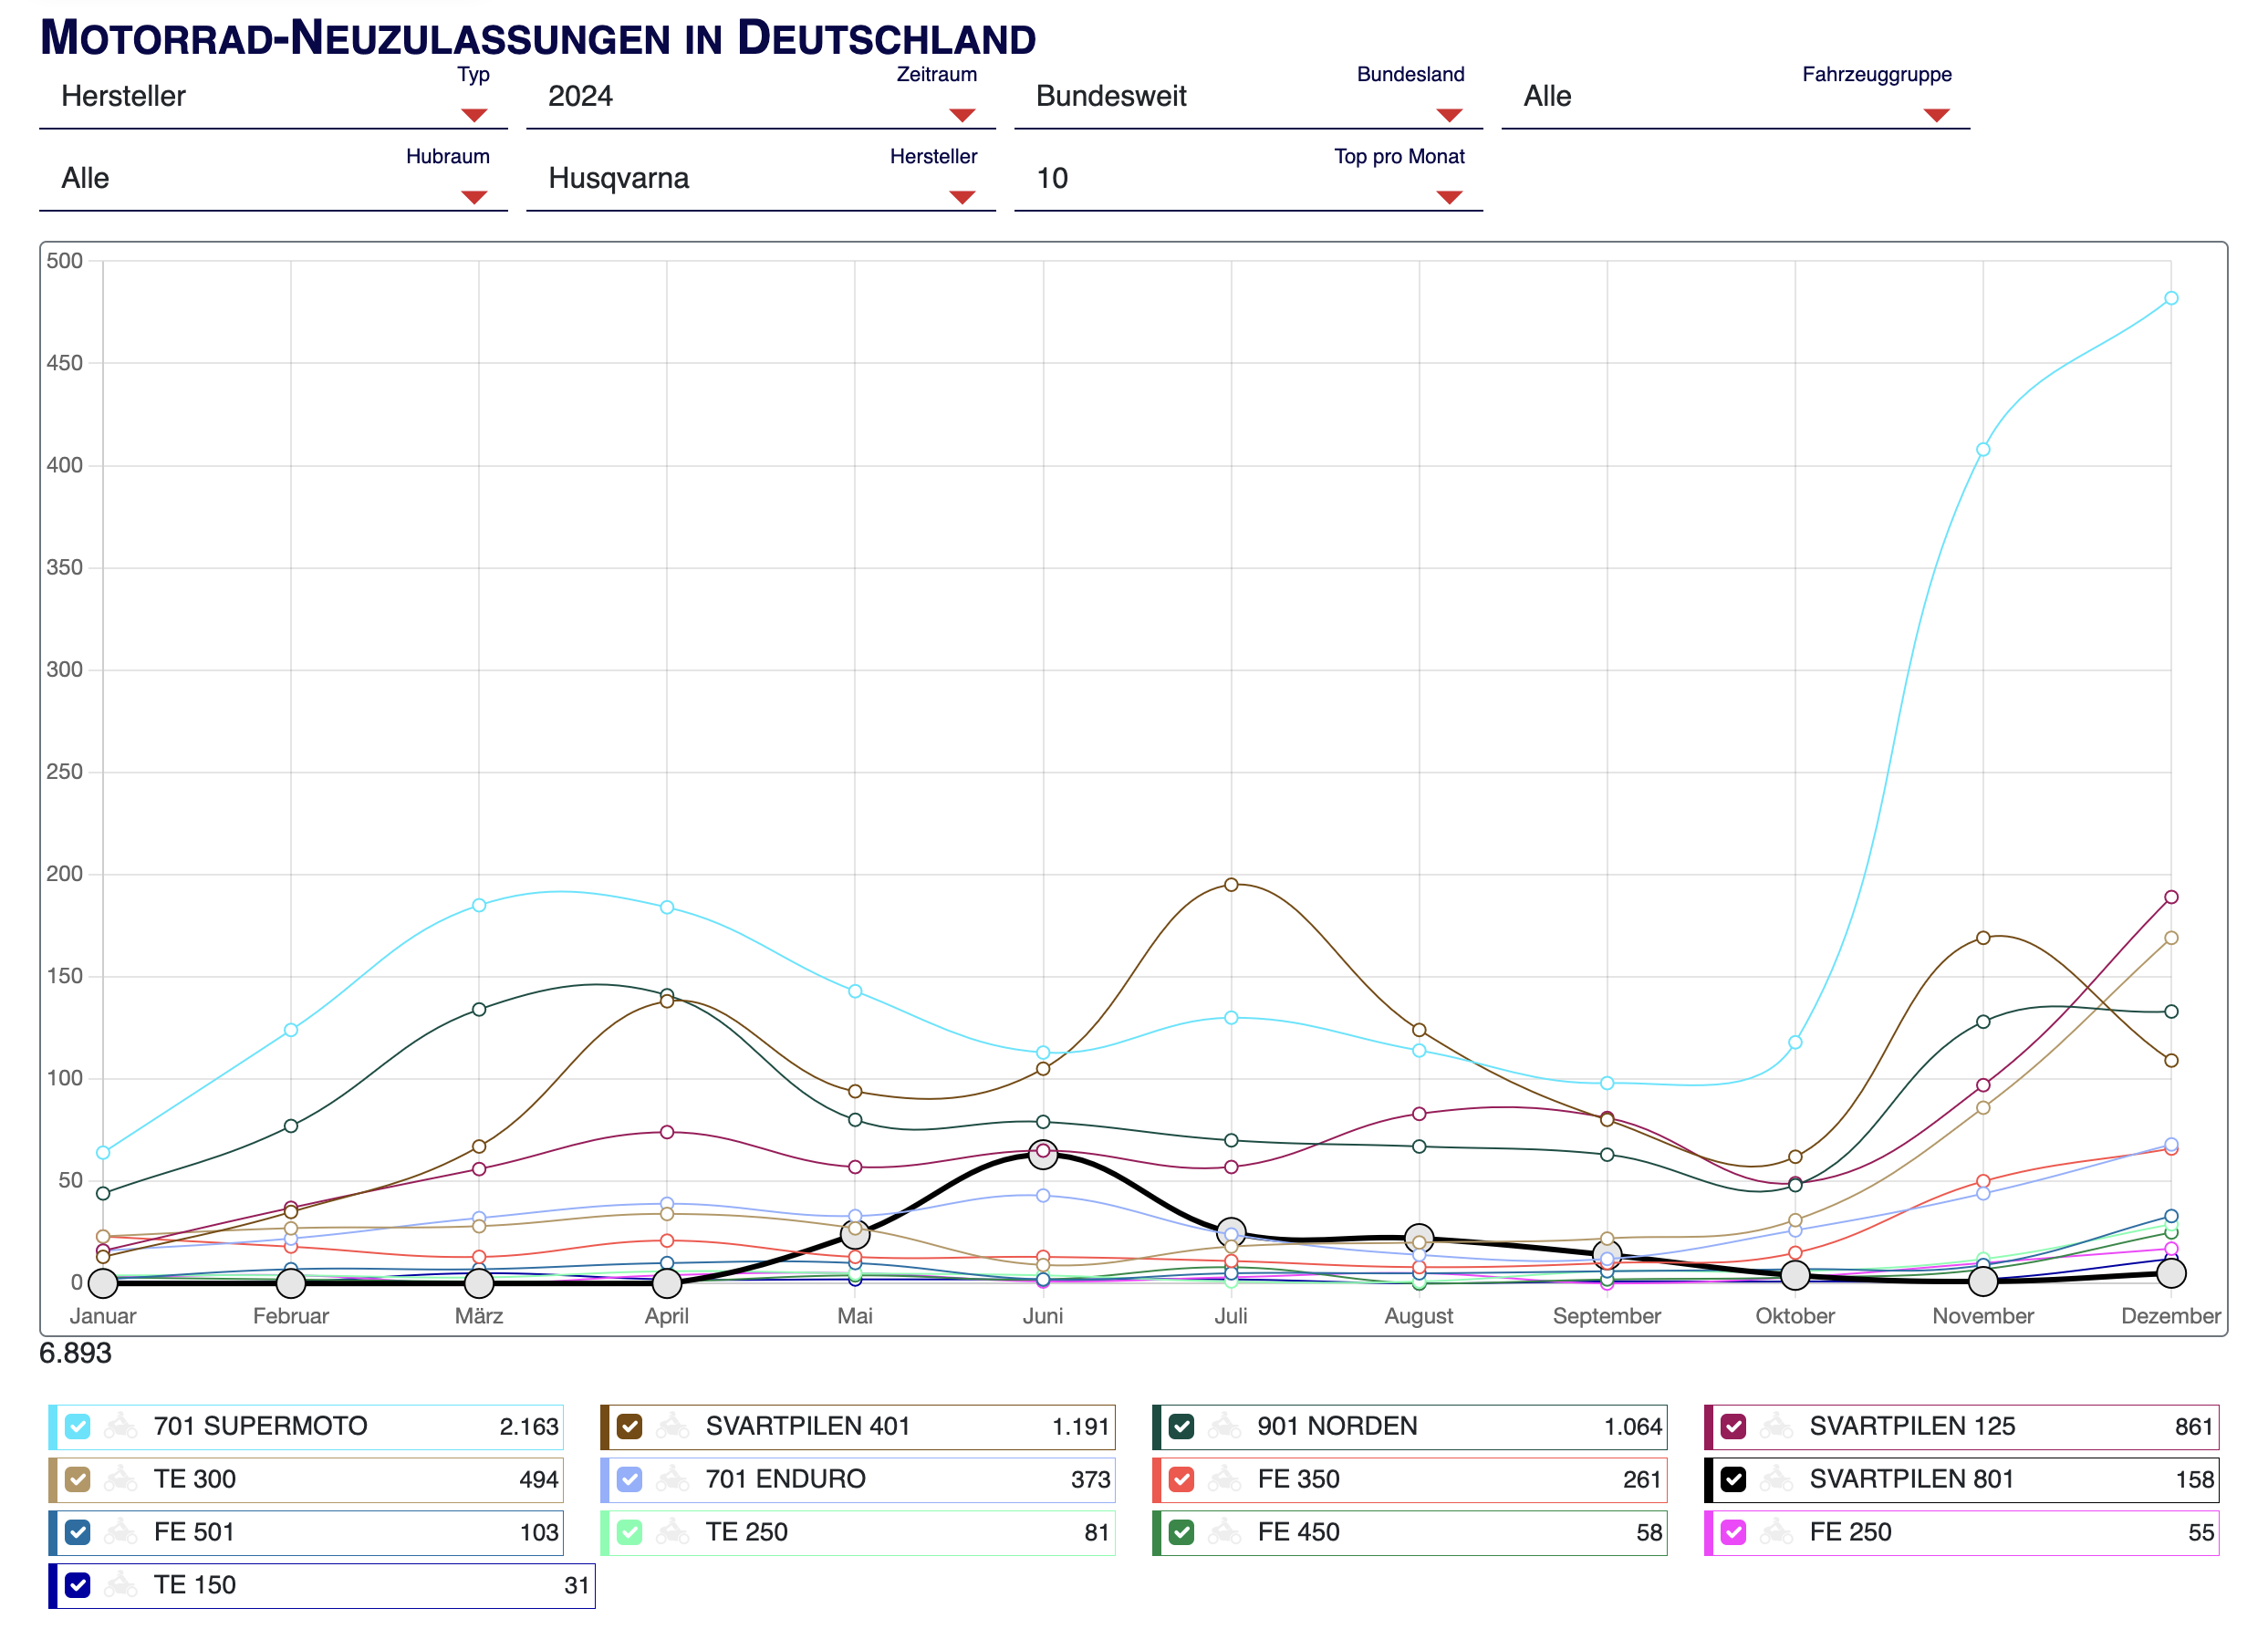Click the TE 150 legend label
2268x1629 pixels.
[x=195, y=1586]
